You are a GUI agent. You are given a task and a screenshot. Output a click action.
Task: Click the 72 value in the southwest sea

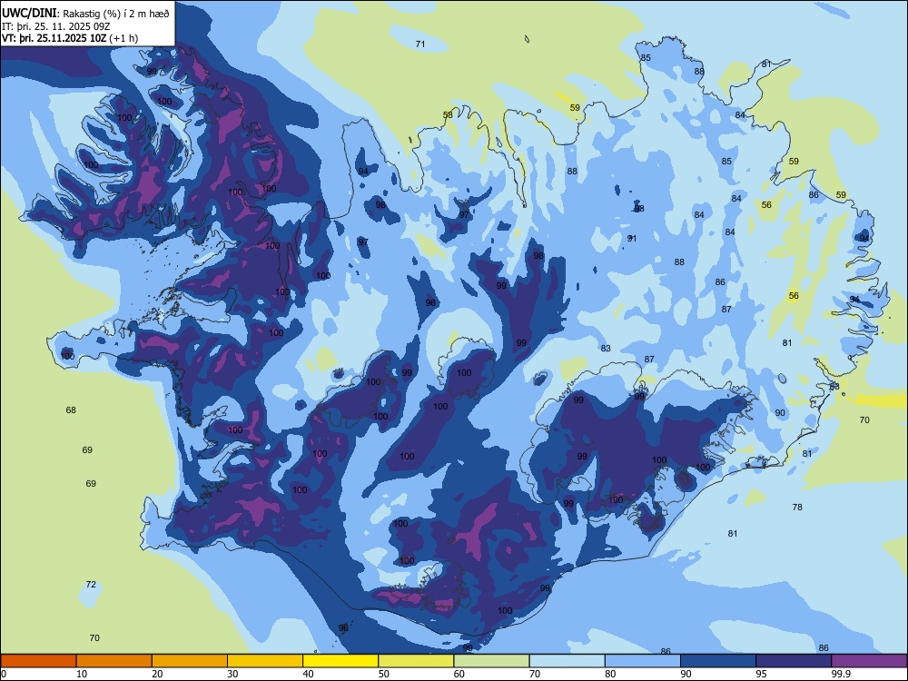(91, 584)
